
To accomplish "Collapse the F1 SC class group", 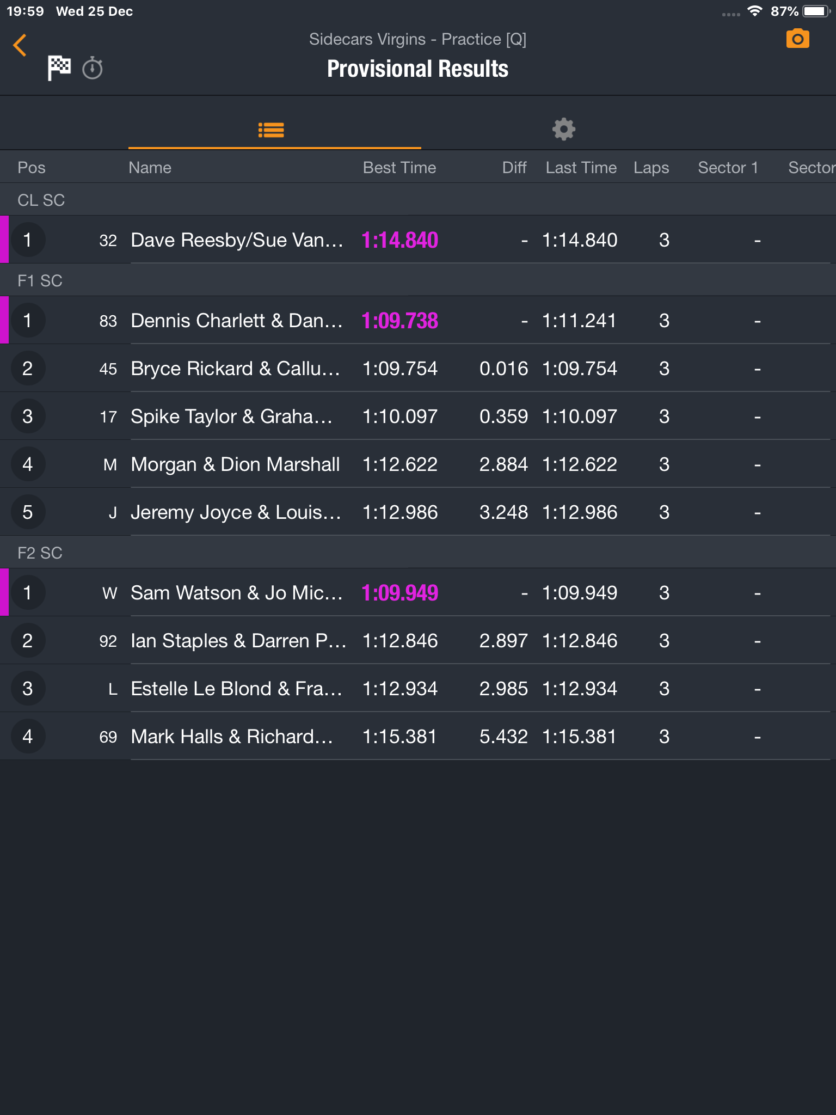I will tap(418, 280).
